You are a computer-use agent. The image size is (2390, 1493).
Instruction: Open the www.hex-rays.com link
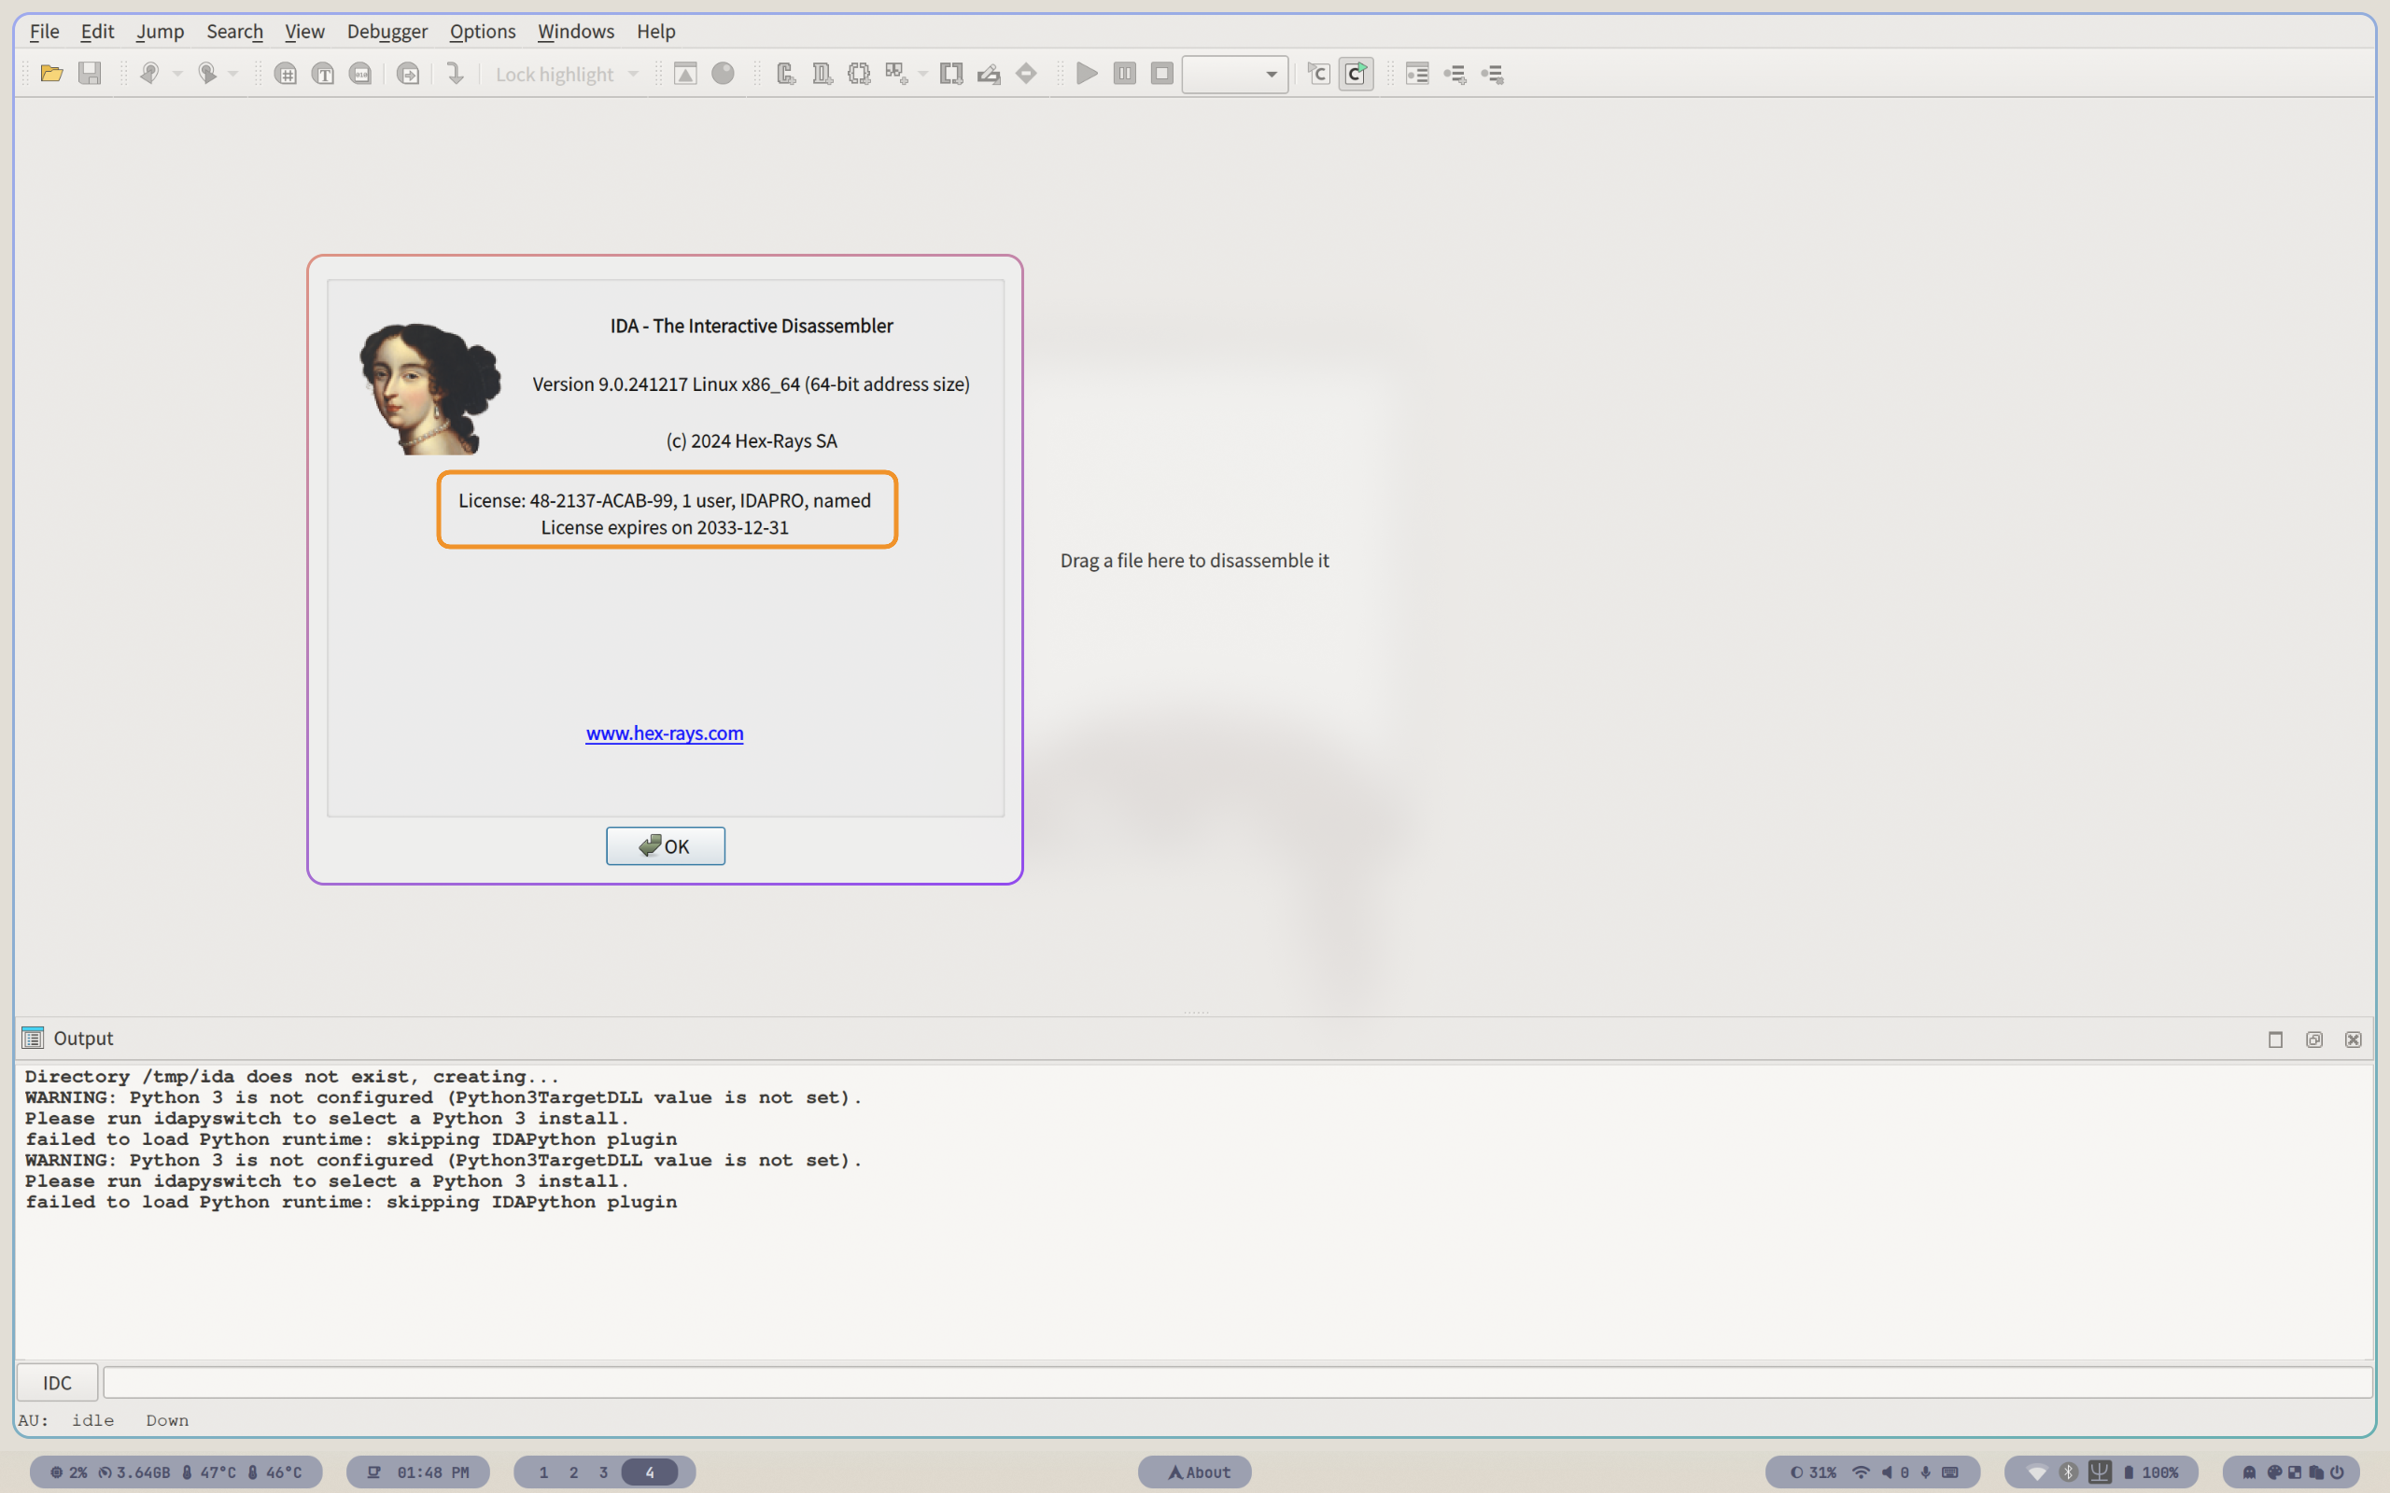pos(665,733)
